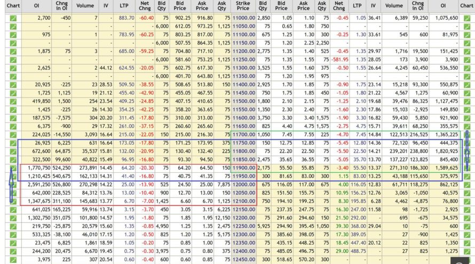
Task: Open the 12100.00 strike price link
Action: pyautogui.click(x=244, y=201)
